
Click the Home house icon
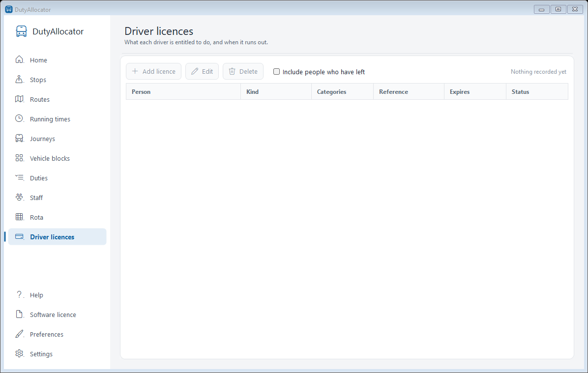20,59
